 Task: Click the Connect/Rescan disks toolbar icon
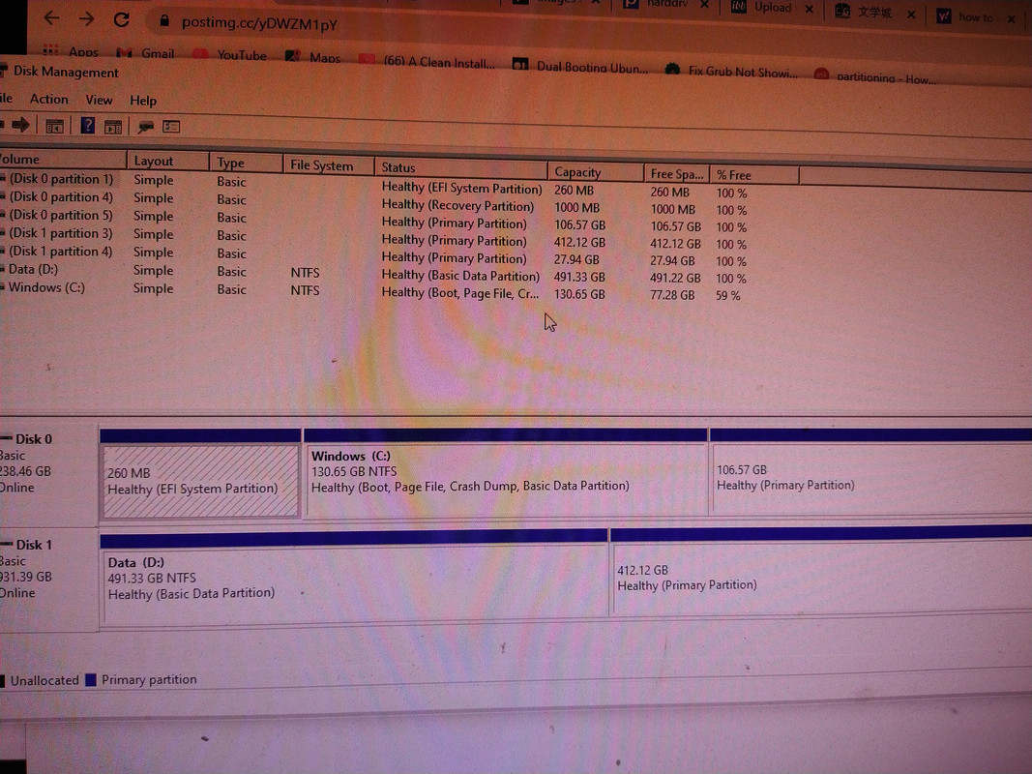145,127
